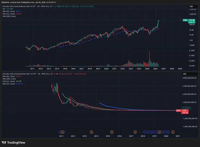Screen dimensions: 200x147
Task: Click 2021 on the SOXS time axis
Action: coord(178,136)
